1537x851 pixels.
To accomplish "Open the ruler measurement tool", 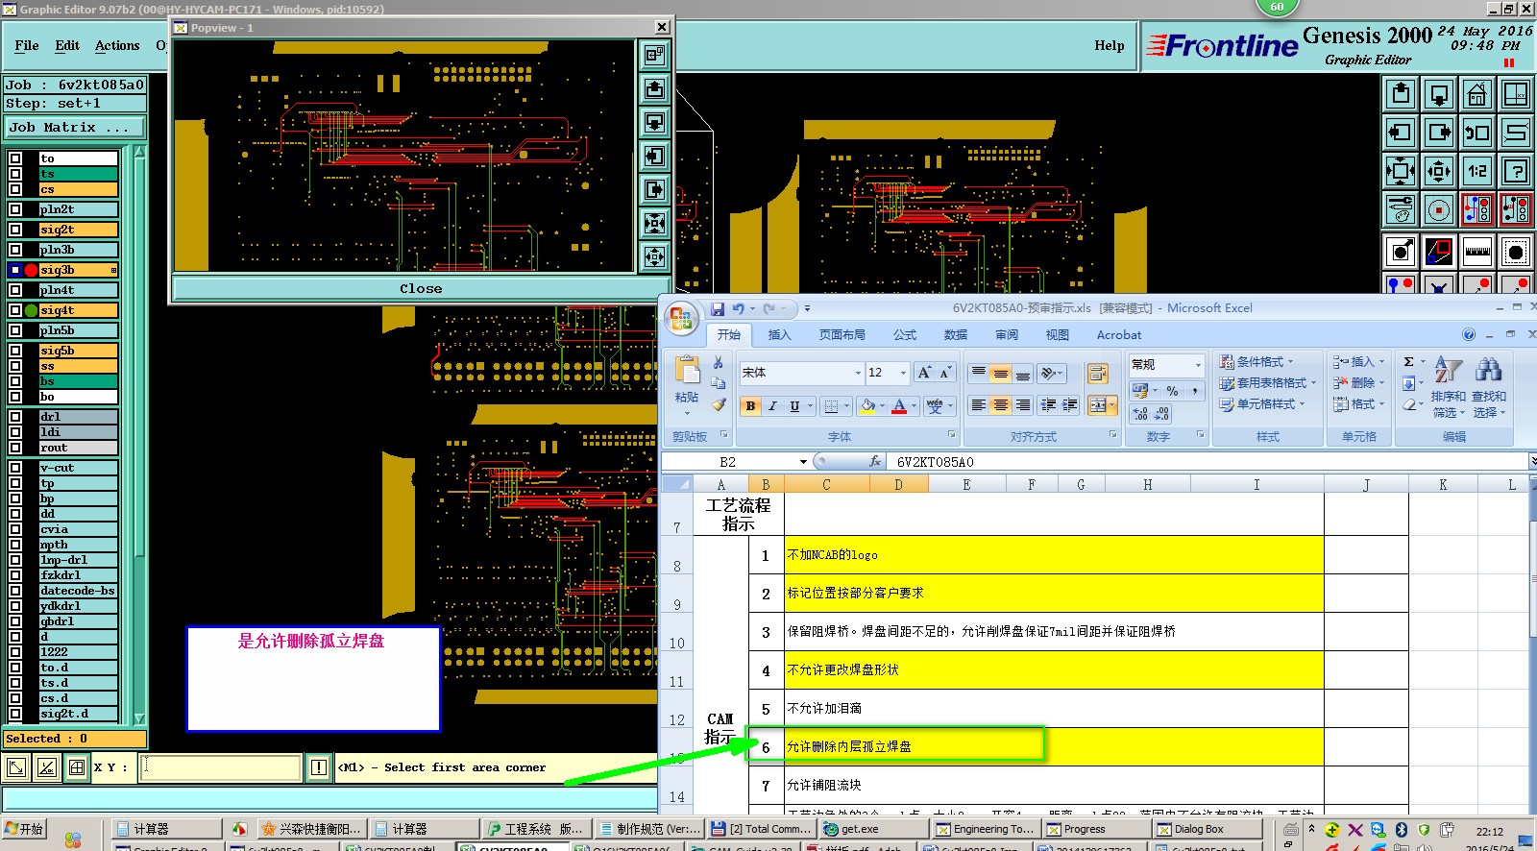I will (1476, 252).
